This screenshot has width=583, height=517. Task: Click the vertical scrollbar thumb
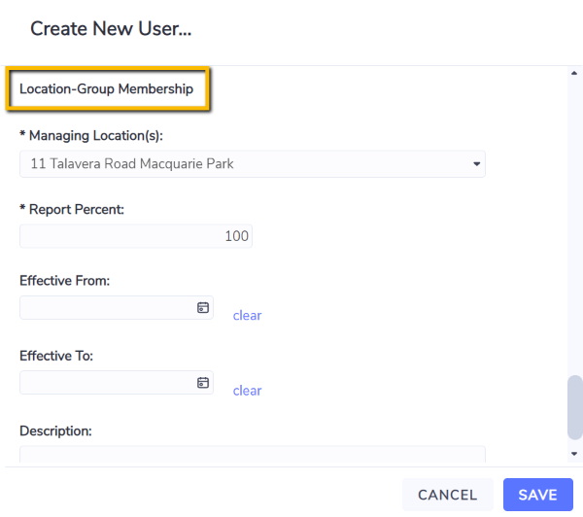click(x=575, y=407)
